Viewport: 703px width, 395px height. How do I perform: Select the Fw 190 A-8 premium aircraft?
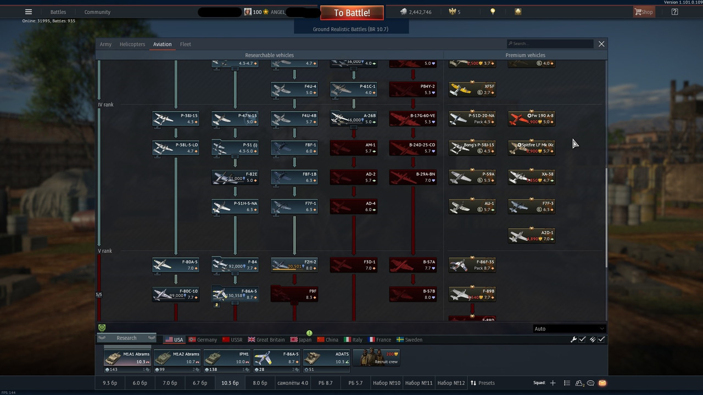pyautogui.click(x=532, y=119)
